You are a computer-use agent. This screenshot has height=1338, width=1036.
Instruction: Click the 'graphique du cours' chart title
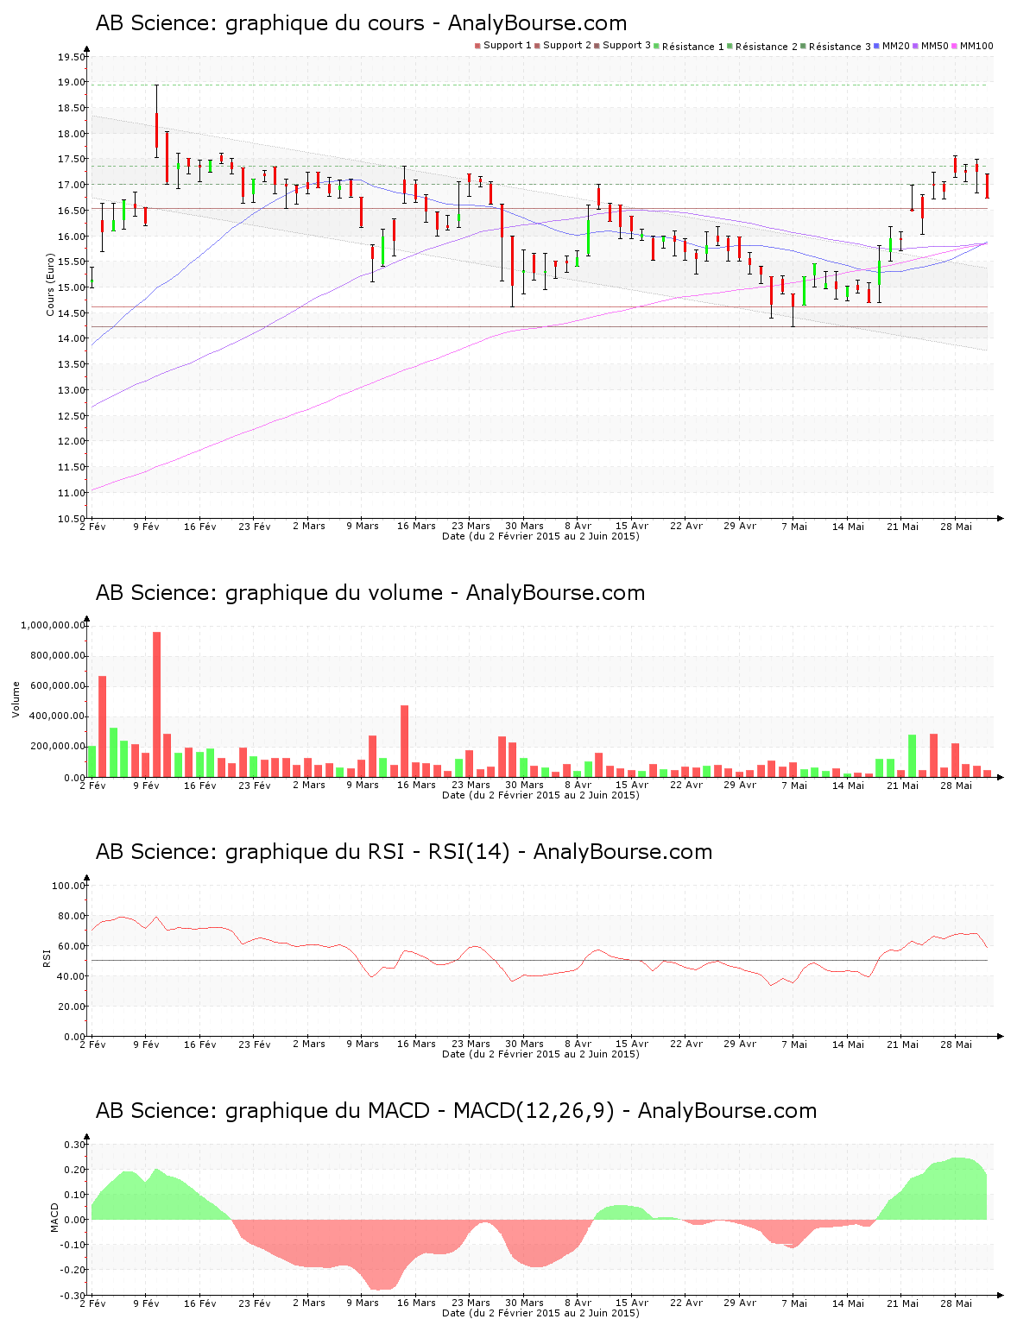(x=361, y=23)
